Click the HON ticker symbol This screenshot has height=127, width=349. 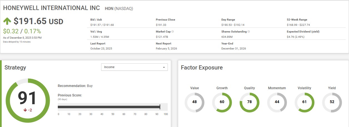(x=109, y=9)
